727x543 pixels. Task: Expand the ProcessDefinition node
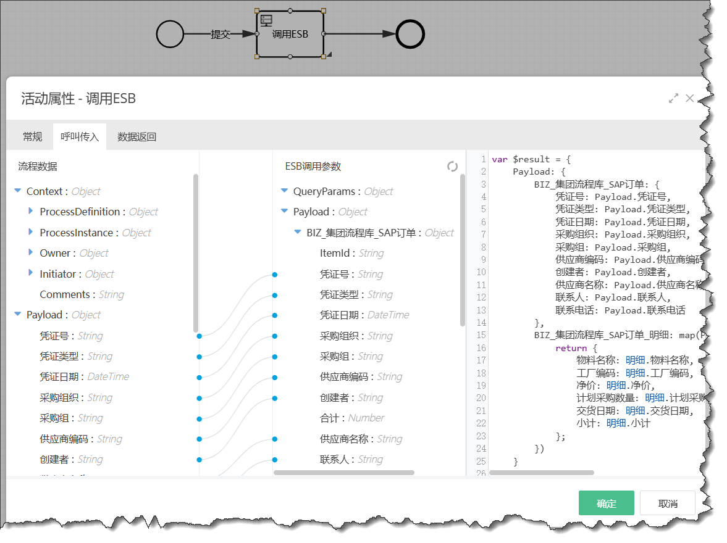[31, 212]
